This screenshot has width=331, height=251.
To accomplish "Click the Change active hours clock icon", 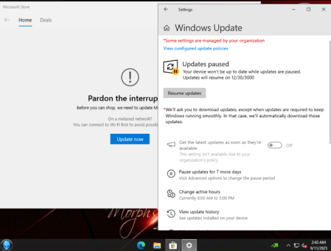I will [171, 193].
